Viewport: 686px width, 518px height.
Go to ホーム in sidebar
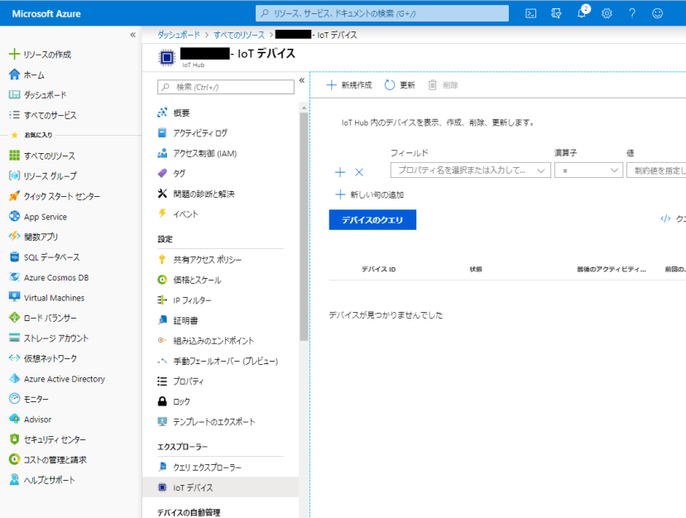(26, 74)
